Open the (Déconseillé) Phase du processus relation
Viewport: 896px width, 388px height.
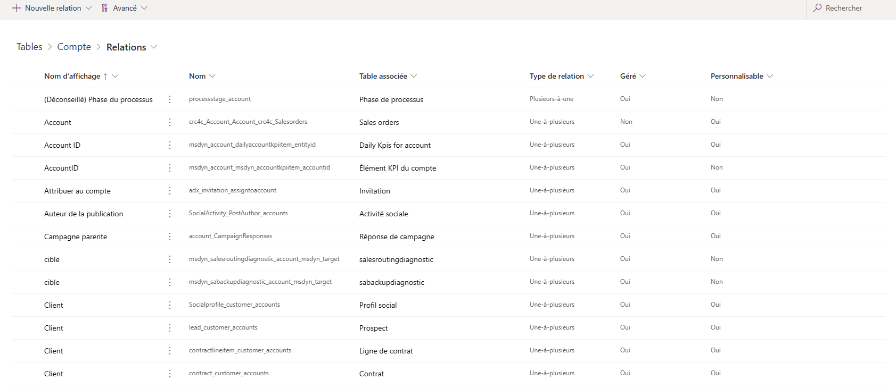[x=98, y=99]
